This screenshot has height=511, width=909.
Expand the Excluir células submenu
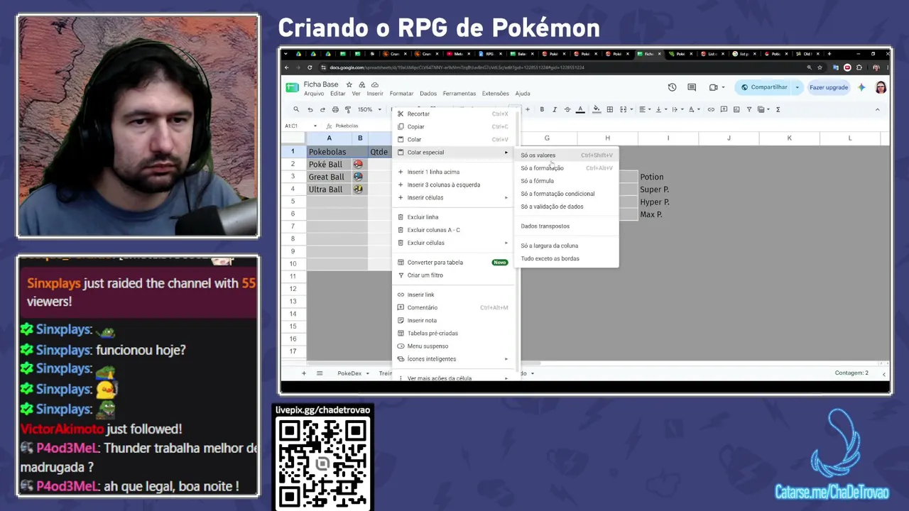pyautogui.click(x=452, y=243)
